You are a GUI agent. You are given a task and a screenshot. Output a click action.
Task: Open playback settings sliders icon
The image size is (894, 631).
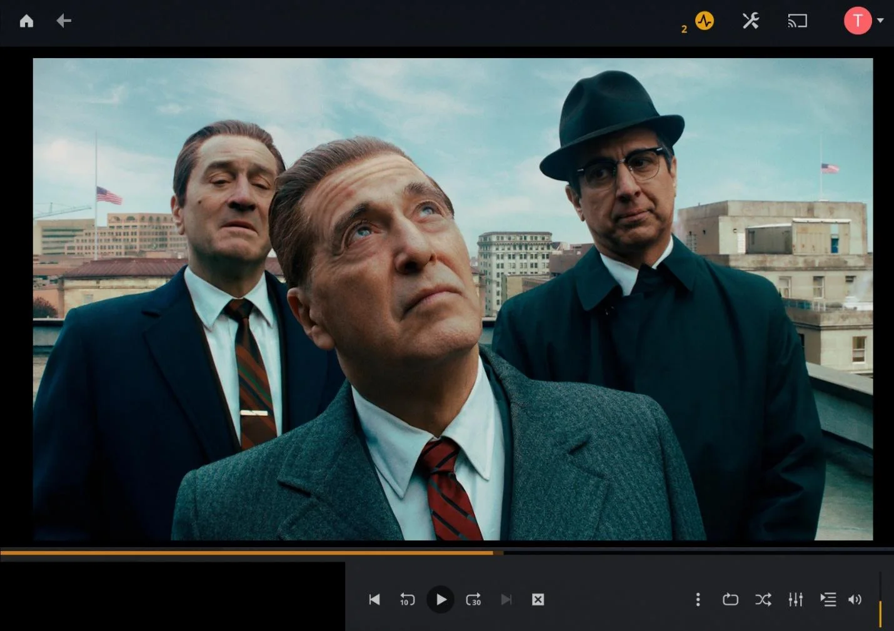pos(795,600)
